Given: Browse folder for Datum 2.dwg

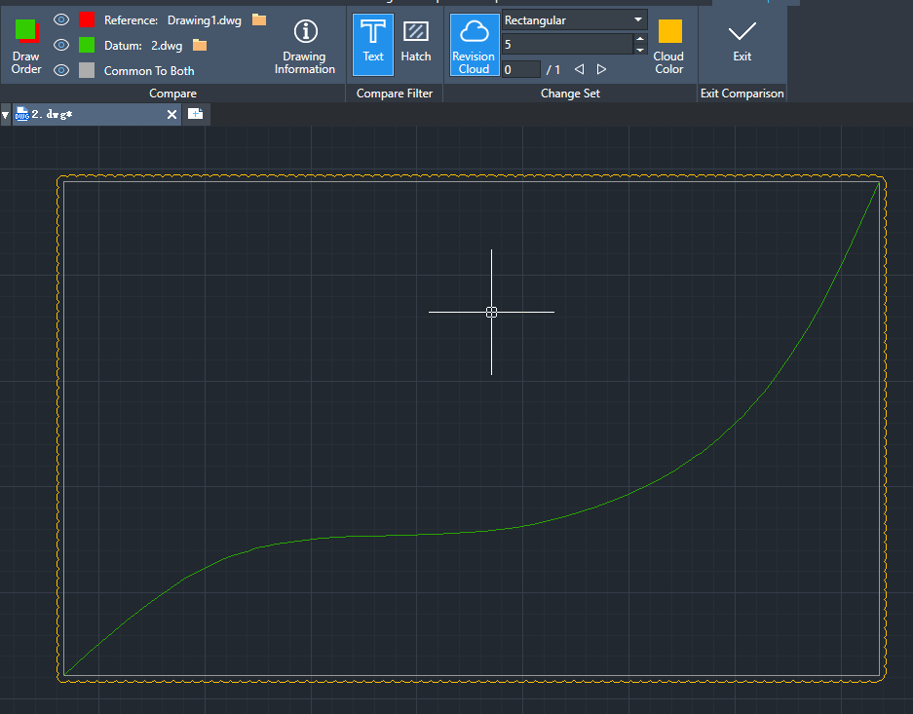Looking at the screenshot, I should click(200, 45).
